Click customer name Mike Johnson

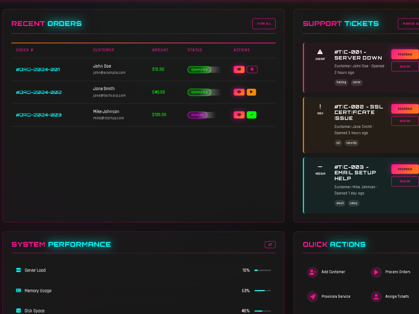click(106, 112)
